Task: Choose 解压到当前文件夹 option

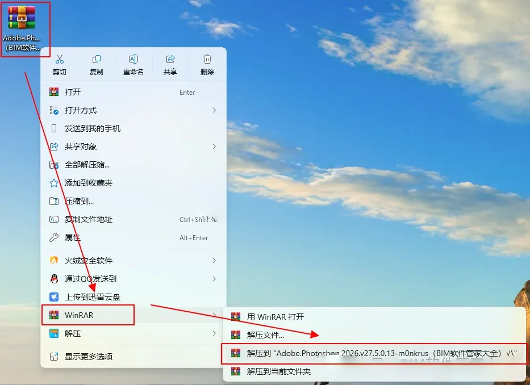Action: tap(374, 371)
